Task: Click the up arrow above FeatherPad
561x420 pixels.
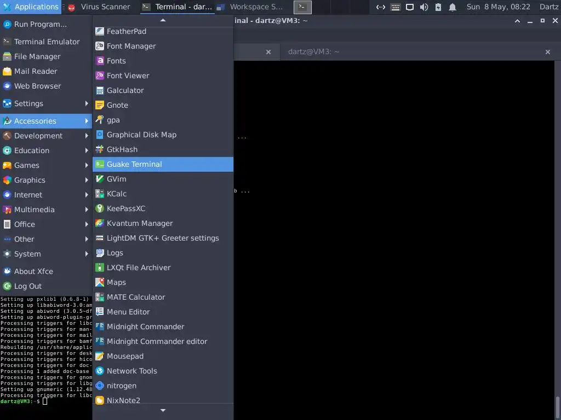Action: tap(163, 20)
